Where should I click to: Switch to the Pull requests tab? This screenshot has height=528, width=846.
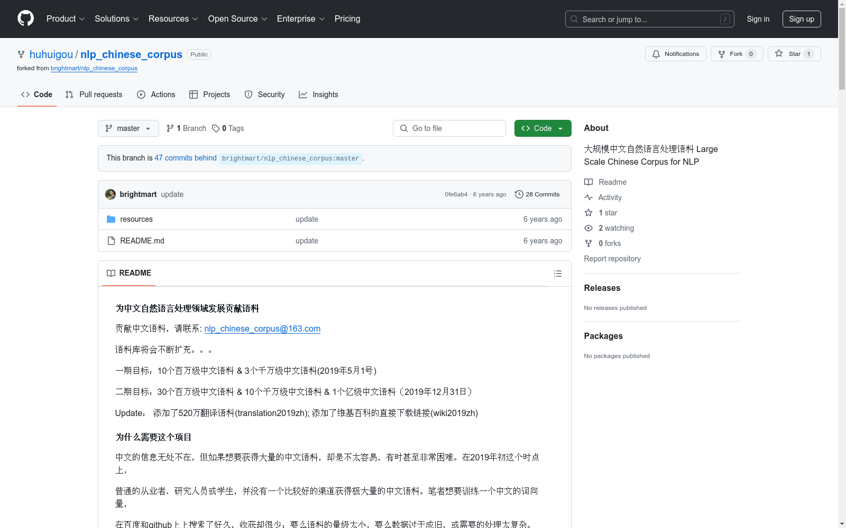(94, 95)
